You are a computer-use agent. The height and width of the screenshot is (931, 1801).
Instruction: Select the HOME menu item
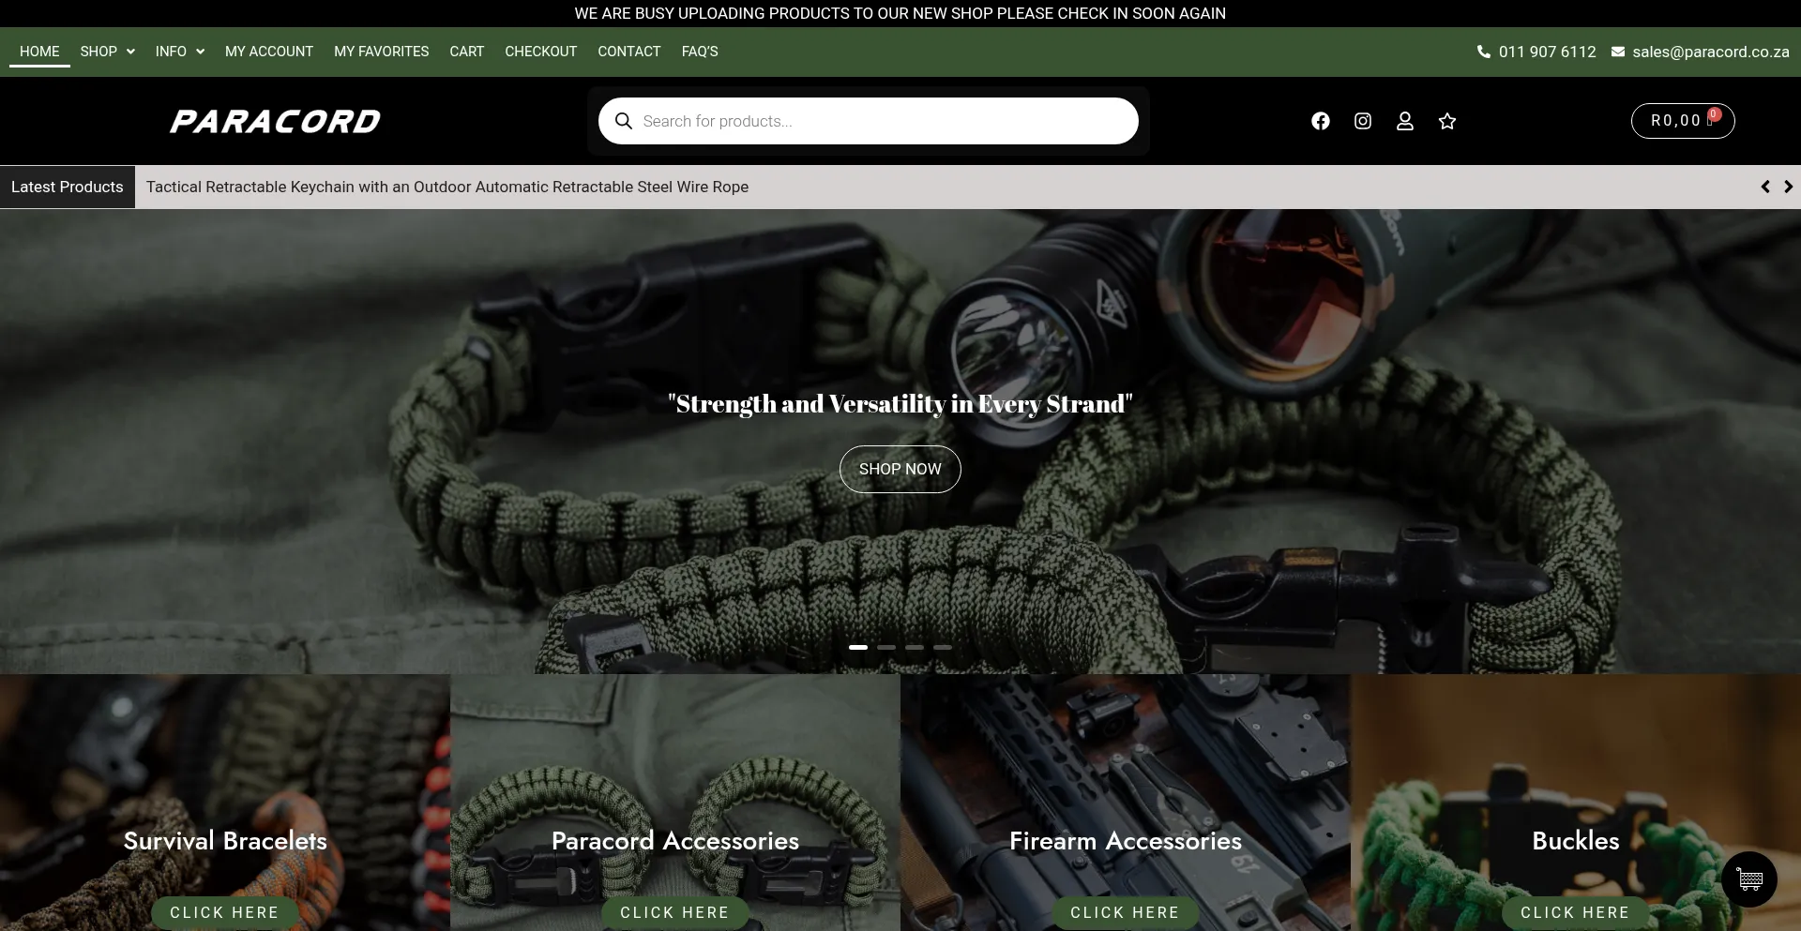tap(38, 52)
